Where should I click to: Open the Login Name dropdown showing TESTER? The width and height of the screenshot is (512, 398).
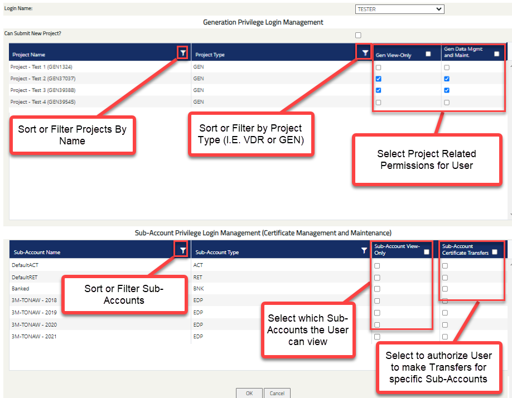399,9
